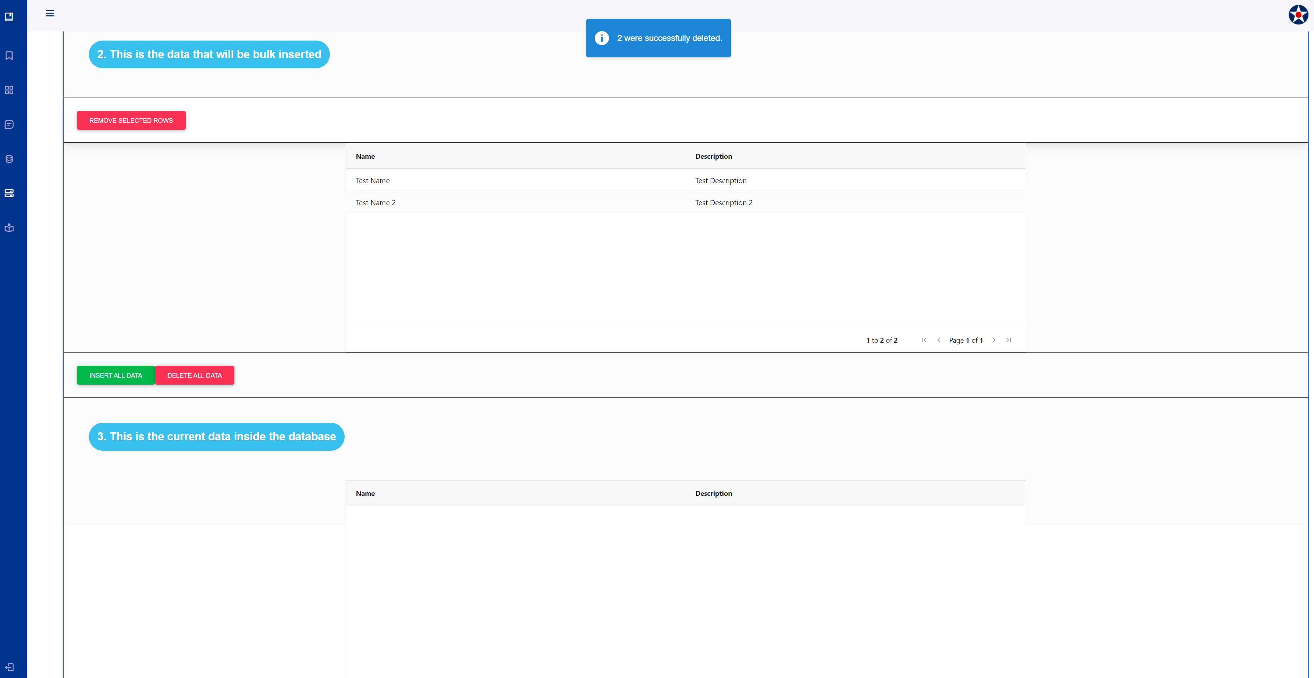
Task: Click the REMOVE SELECTED ROWS button
Action: [x=131, y=120]
